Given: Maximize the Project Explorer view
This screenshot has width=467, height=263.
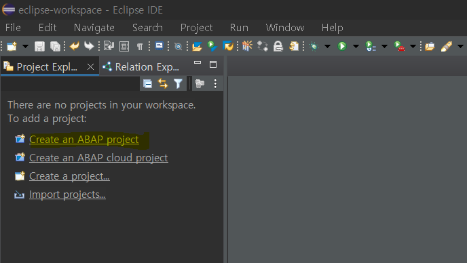Looking at the screenshot, I should [213, 64].
